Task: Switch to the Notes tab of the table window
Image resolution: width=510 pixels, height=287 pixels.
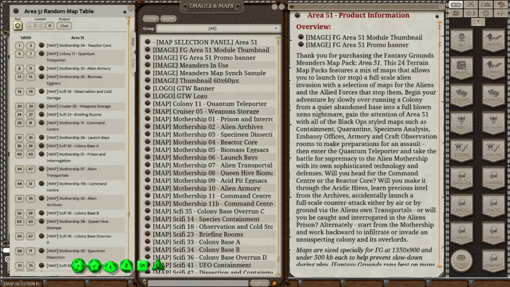Action: pyautogui.click(x=133, y=63)
